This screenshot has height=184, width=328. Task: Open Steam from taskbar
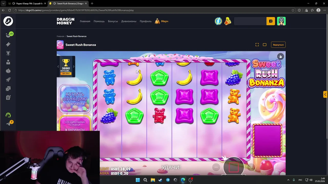(x=160, y=180)
